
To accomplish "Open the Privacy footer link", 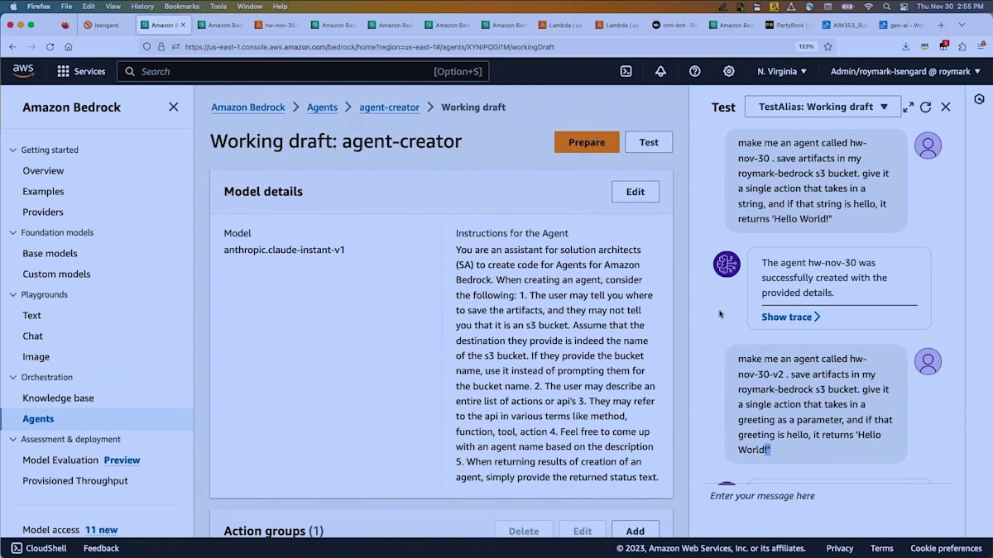I will pos(840,548).
